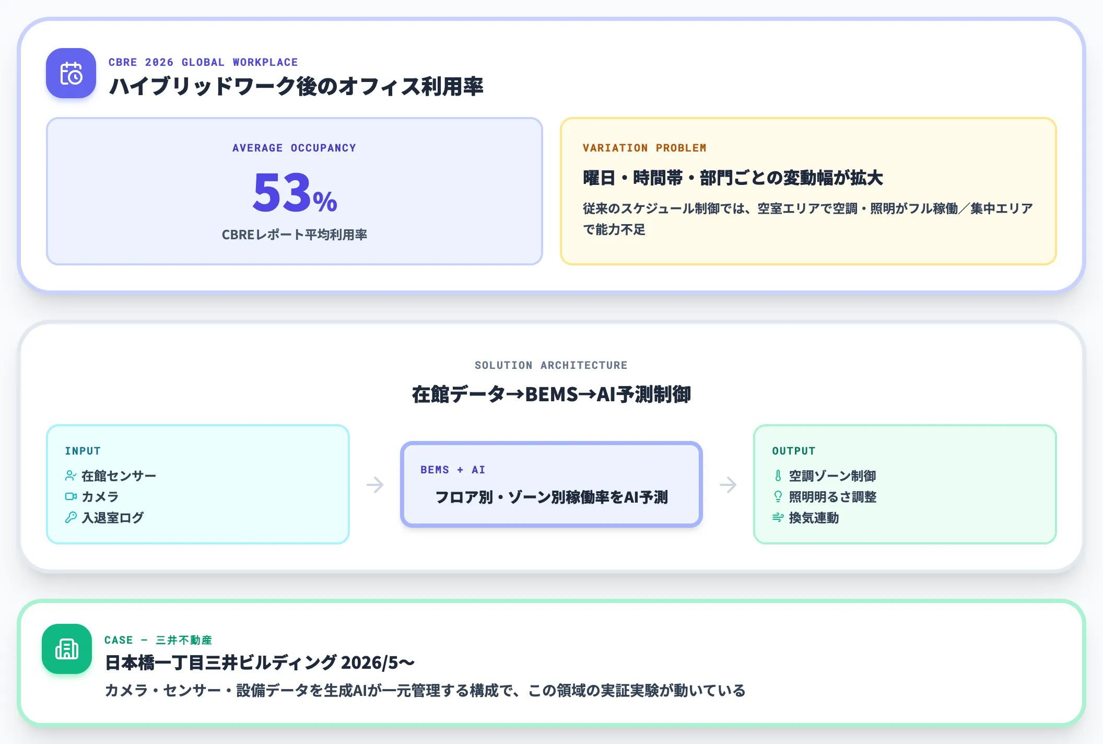Click the heading ハイブリッドワーク後のオフィス利用率
Viewport: 1103px width, 744px height.
click(296, 86)
